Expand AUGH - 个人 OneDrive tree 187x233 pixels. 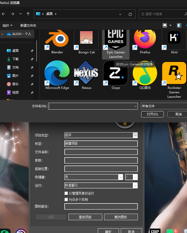tap(2, 34)
